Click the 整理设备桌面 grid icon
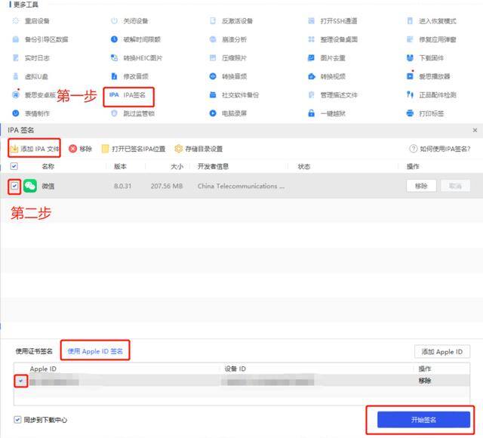Screen dimensions: 483x438 [x=312, y=39]
